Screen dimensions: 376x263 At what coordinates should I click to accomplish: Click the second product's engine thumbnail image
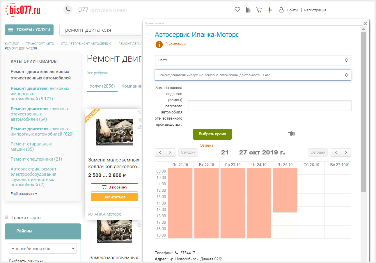click(114, 232)
